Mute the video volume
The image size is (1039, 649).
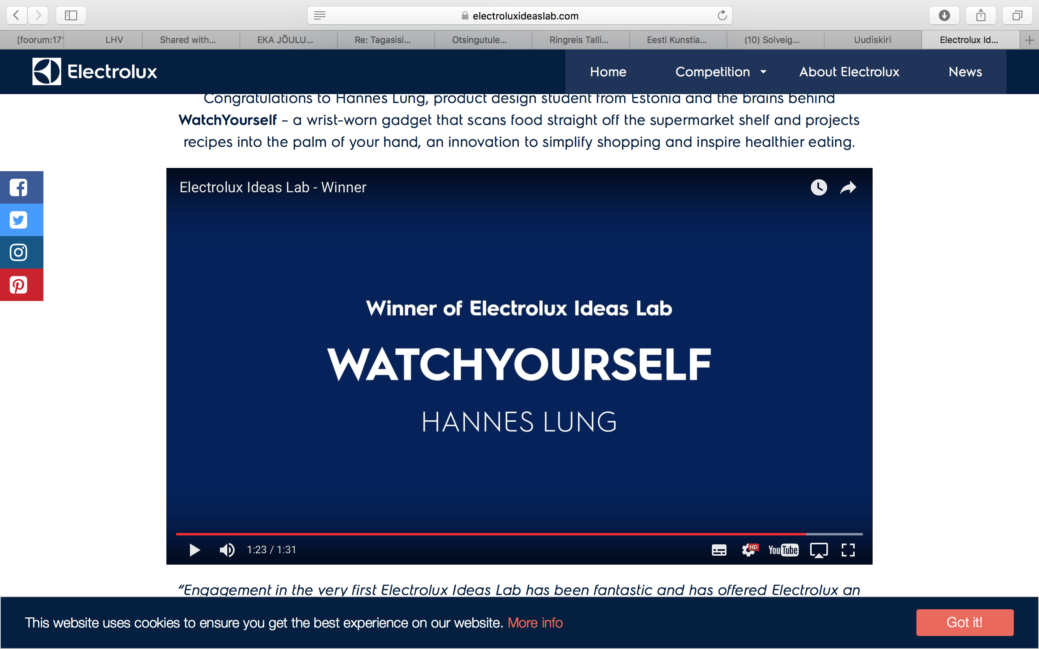(x=227, y=550)
